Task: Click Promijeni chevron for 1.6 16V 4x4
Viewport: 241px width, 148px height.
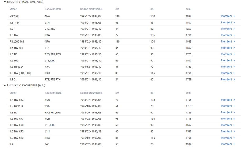Action: click(x=234, y=48)
